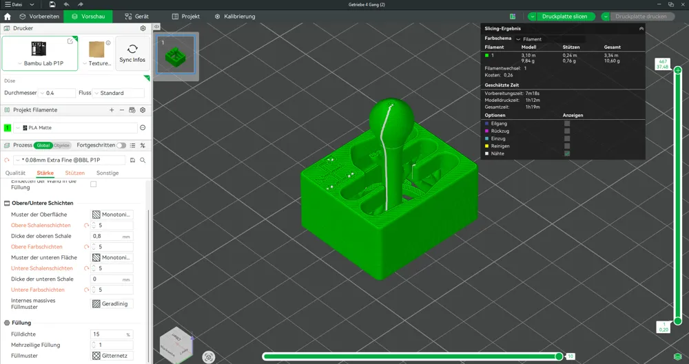The height and width of the screenshot is (364, 689).
Task: Toggle the Fortgeschritten advanced mode switch
Action: (x=121, y=145)
